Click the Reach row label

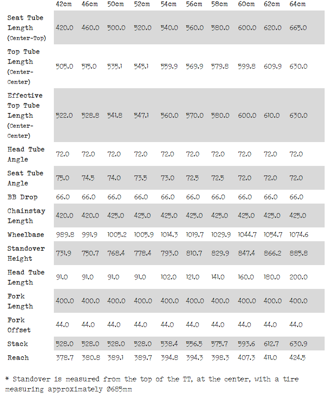click(x=18, y=358)
